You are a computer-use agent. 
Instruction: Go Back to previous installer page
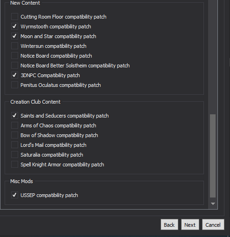[169, 224]
